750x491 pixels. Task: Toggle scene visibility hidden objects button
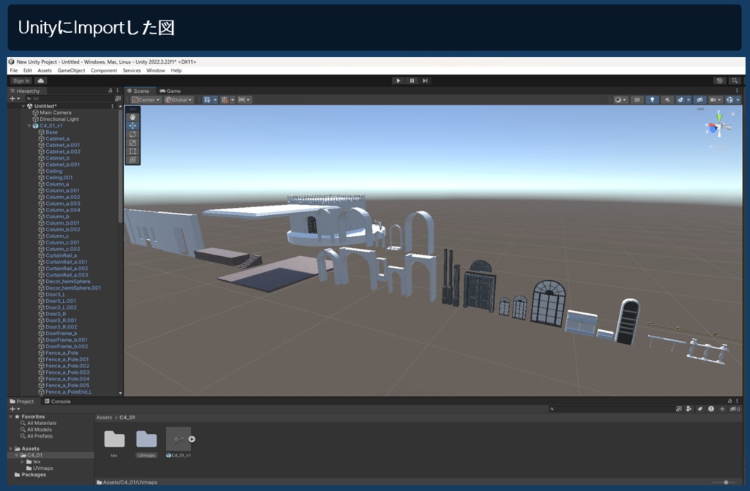699,100
